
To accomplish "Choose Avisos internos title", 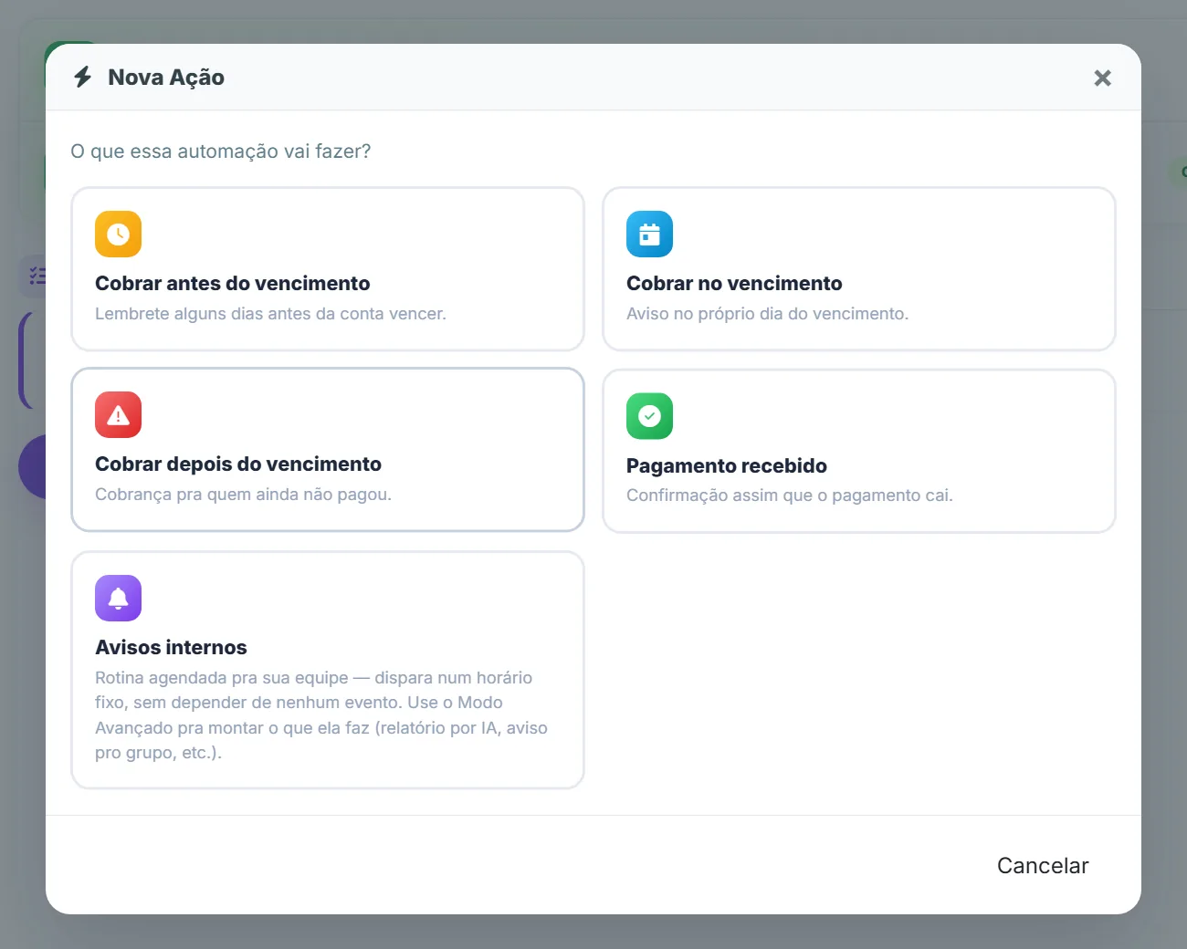I will point(171,647).
